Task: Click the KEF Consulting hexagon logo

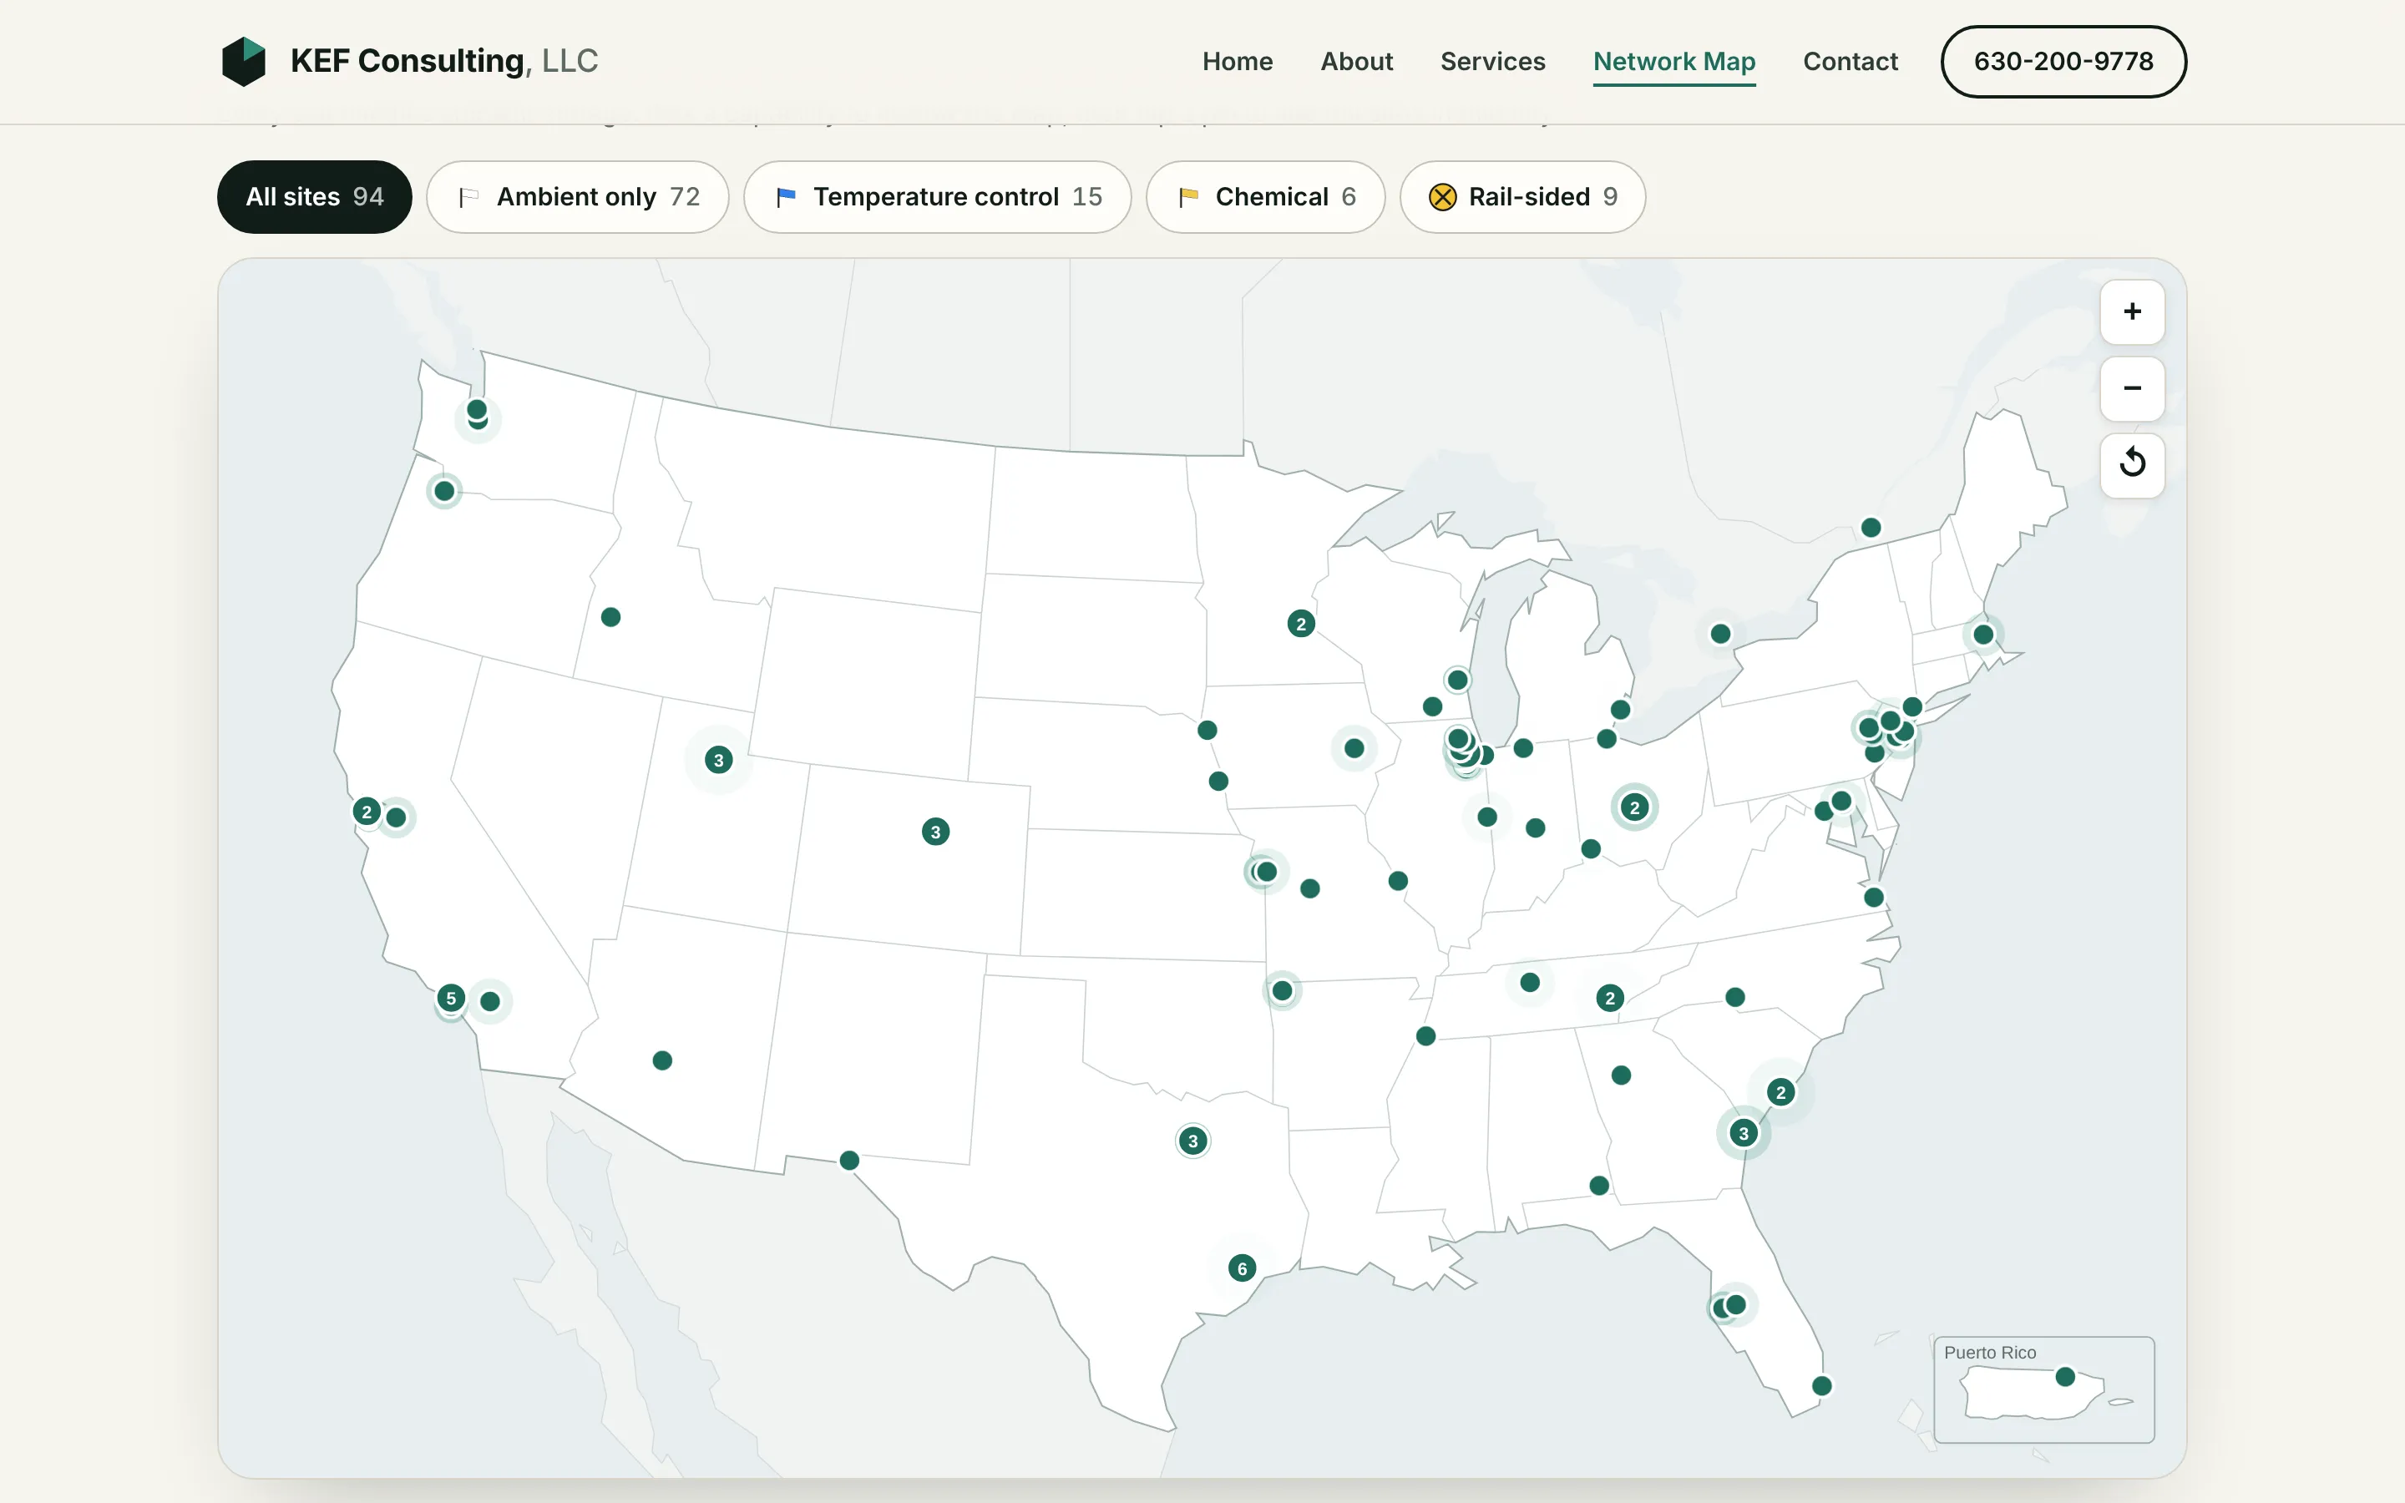Action: click(244, 62)
